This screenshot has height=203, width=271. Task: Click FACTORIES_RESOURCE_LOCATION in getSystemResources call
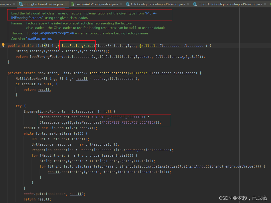(x=129, y=122)
